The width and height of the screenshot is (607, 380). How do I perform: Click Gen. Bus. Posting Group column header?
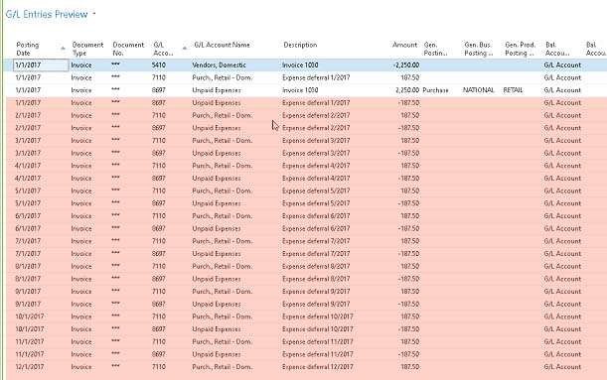(x=479, y=49)
